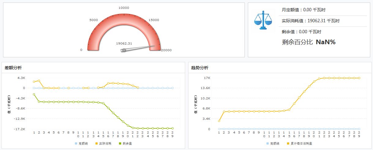Click y-axis title 值(千瓦时) in 差额分析 chart
Screen dimensions: 373x150
pyautogui.click(x=9, y=104)
